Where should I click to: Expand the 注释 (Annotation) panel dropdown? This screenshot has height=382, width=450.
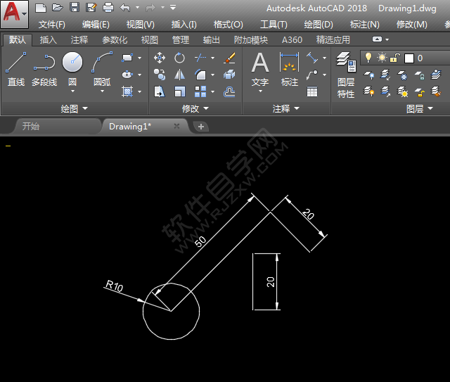click(x=285, y=109)
